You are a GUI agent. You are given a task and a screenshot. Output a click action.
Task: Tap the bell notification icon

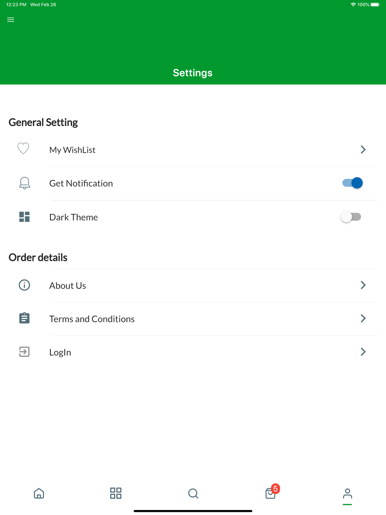[24, 183]
